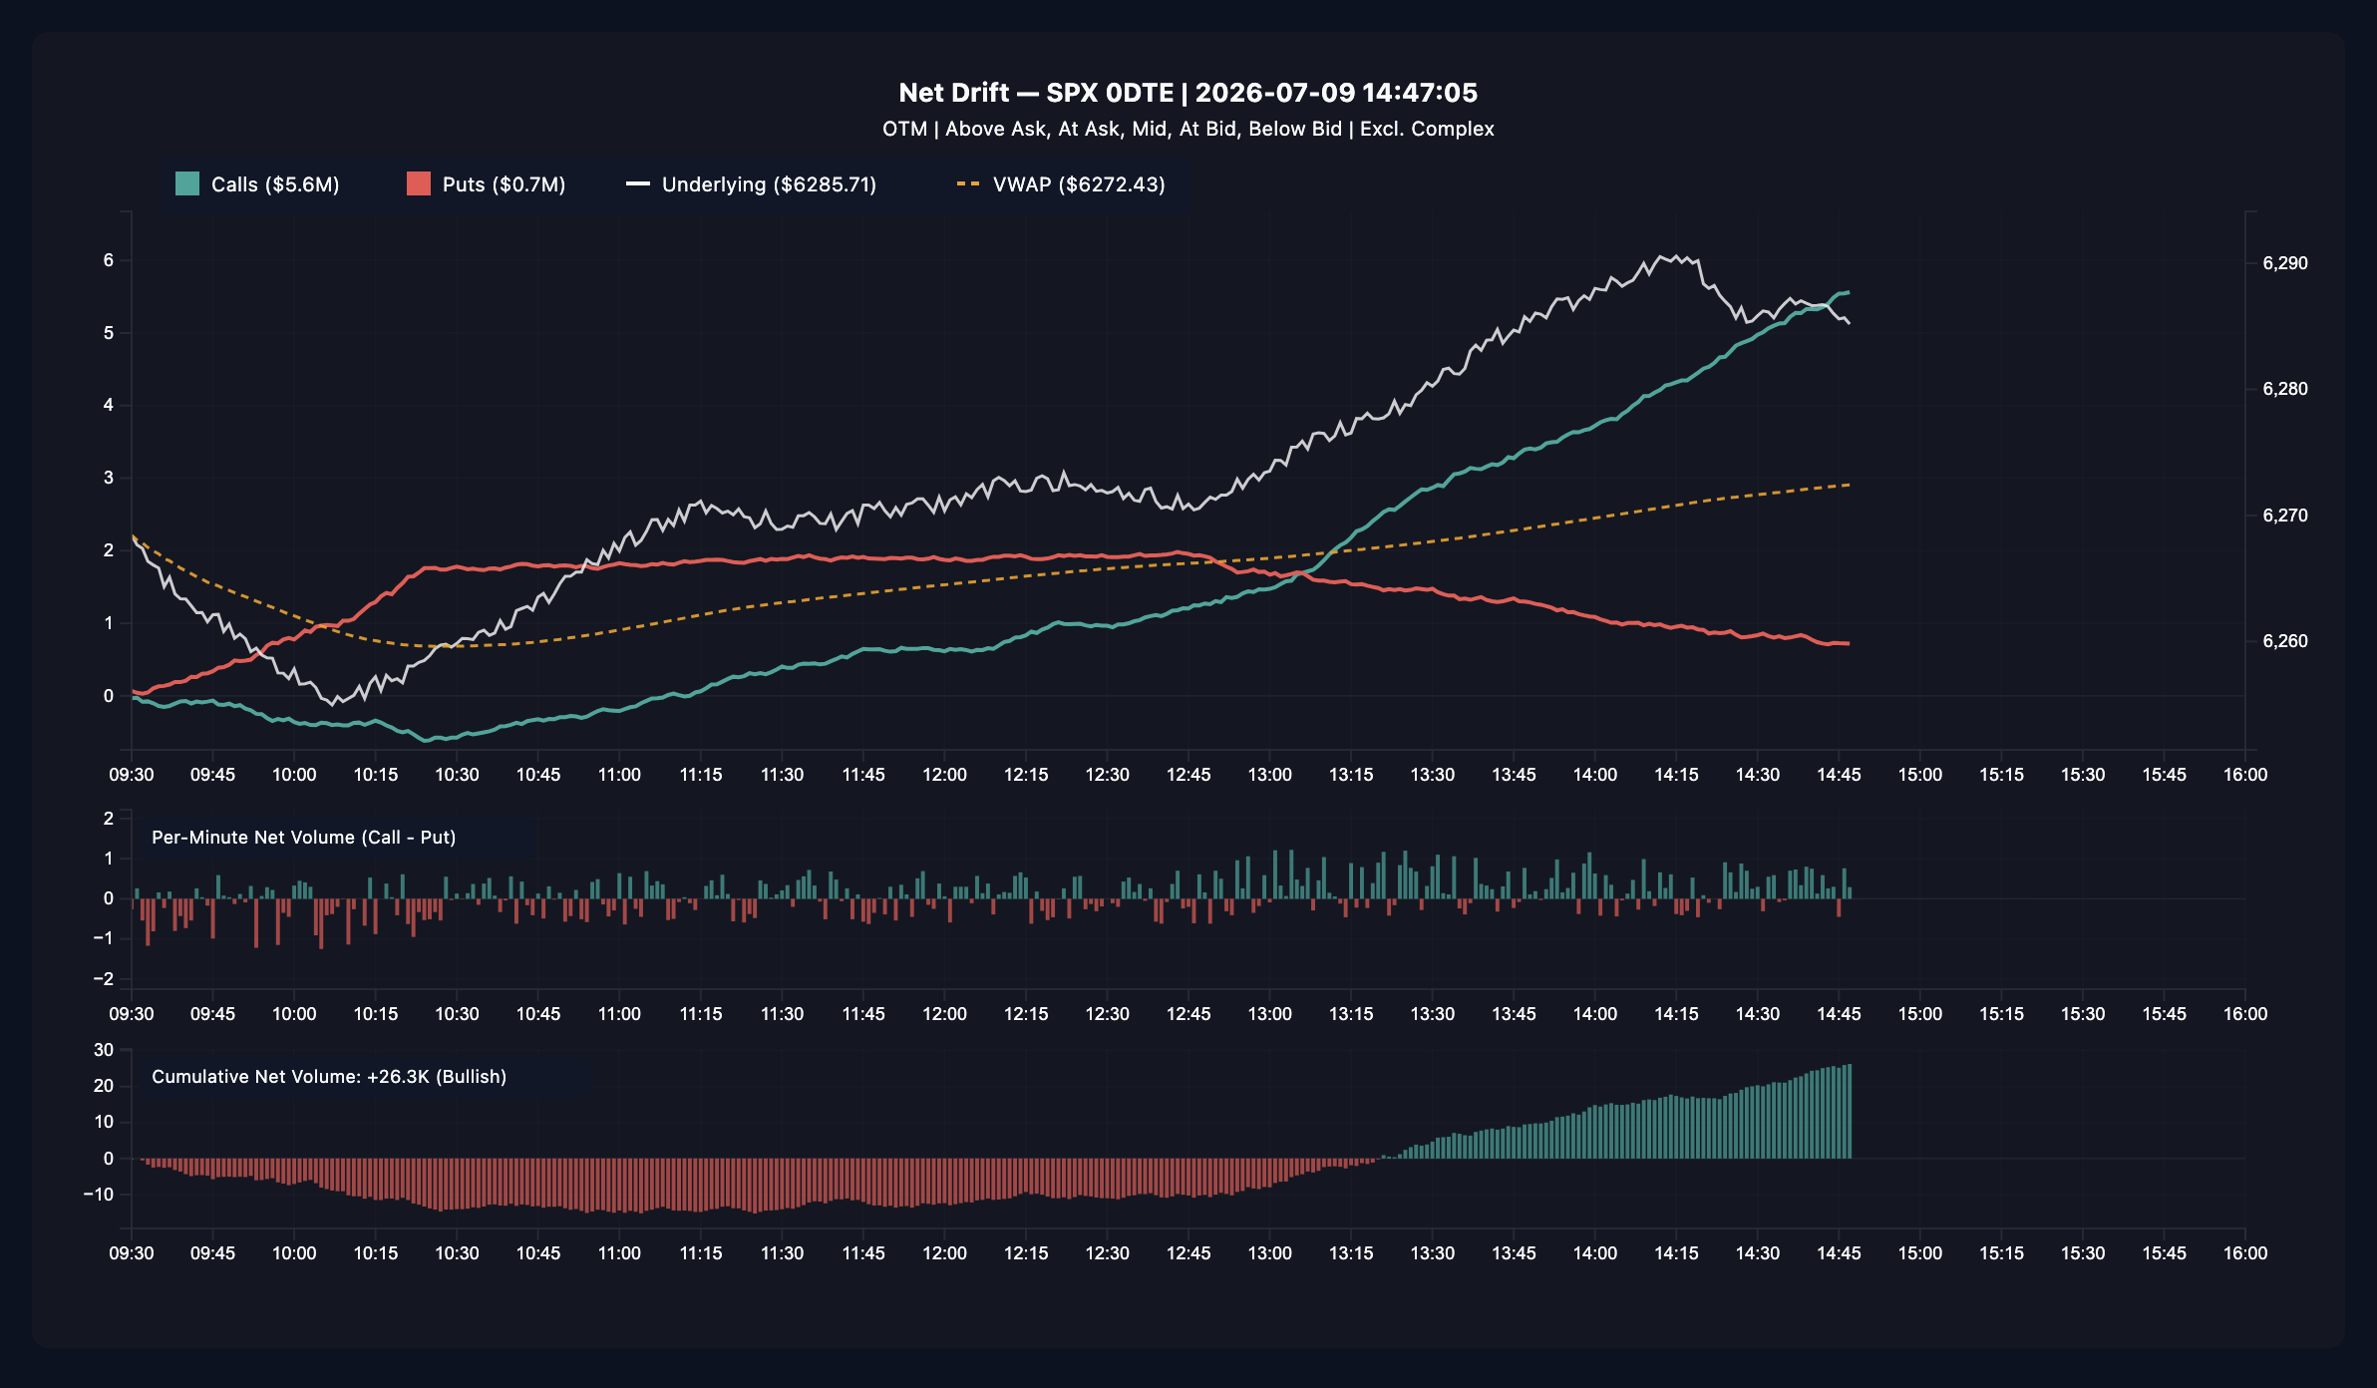Click the 6 label on the main left axis
Image resolution: width=2377 pixels, height=1388 pixels.
[109, 260]
